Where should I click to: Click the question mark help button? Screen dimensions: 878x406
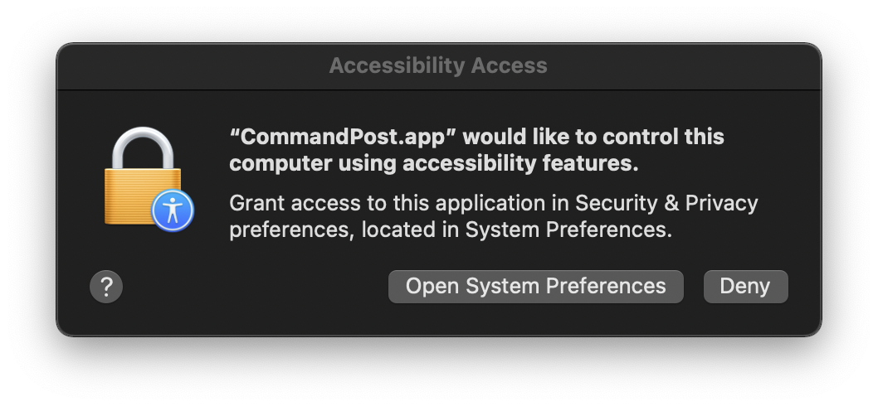point(106,287)
